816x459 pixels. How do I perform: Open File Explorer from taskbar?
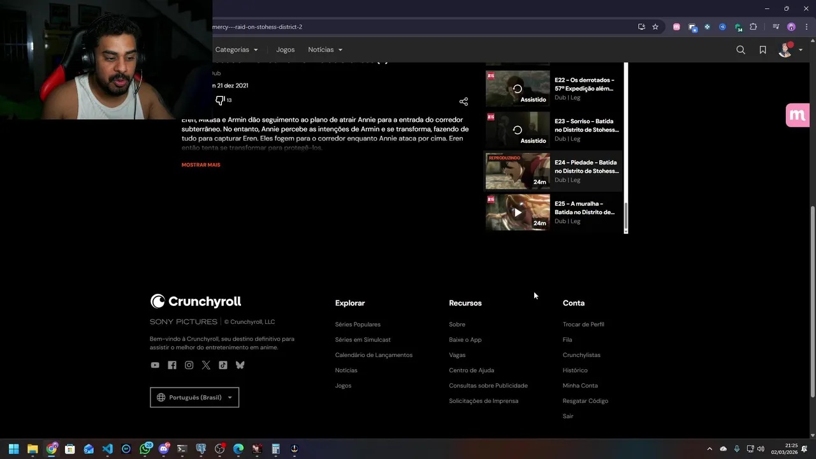tap(33, 449)
